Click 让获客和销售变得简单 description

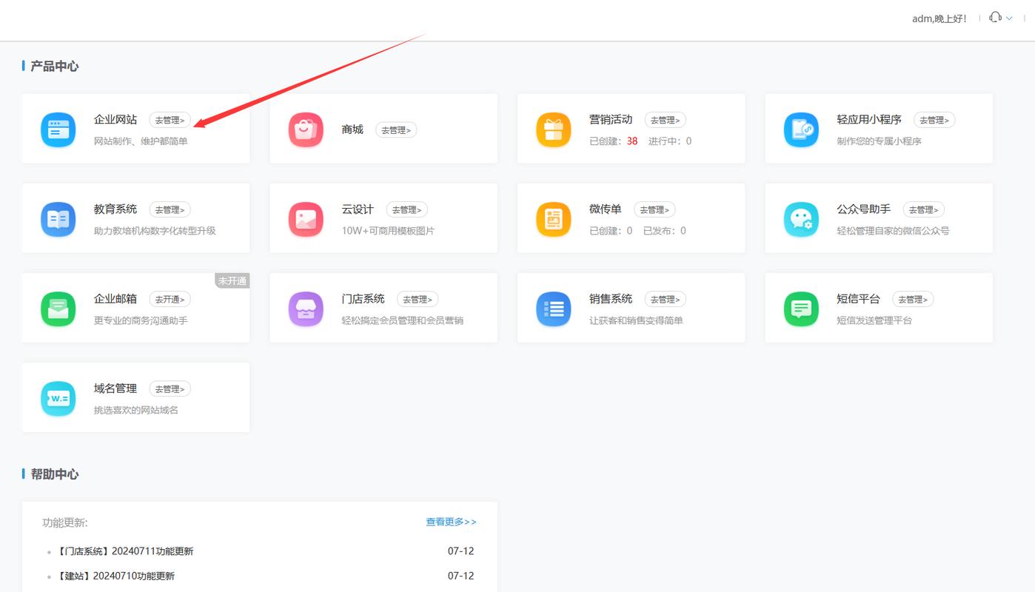636,320
